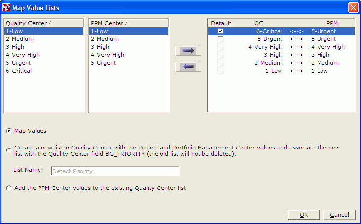Select 2-Medium in PPM Center list
Screen dimensions: 361x224
[104, 39]
